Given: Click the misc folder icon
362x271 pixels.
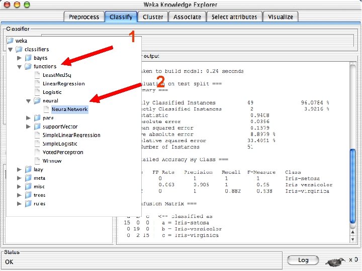Looking at the screenshot, I should point(28,186).
